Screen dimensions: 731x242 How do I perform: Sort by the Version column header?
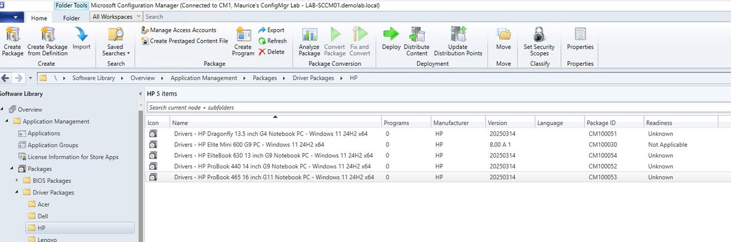point(510,123)
